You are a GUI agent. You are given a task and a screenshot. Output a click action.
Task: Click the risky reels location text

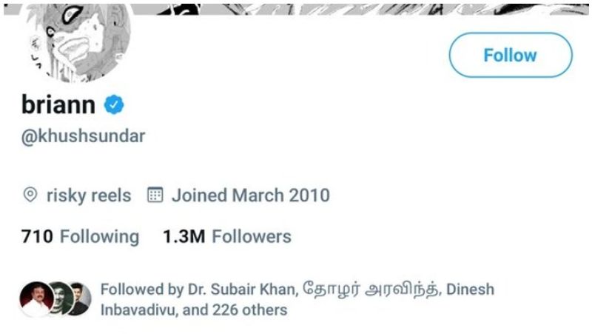[88, 196]
